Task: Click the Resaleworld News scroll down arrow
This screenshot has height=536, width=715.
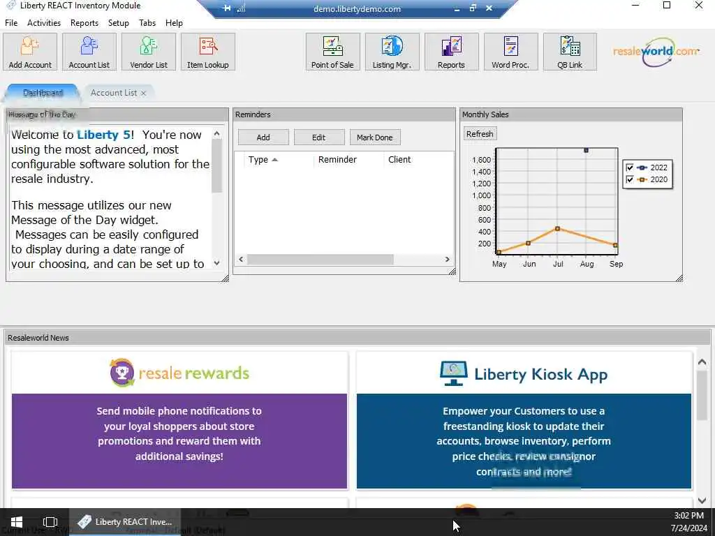Action: (702, 500)
